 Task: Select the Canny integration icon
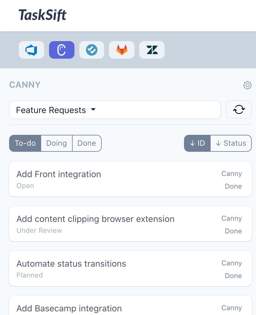click(62, 50)
